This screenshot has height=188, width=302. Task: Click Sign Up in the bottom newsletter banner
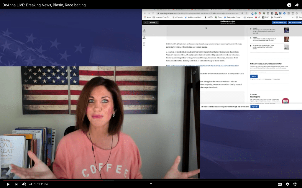click(x=255, y=107)
